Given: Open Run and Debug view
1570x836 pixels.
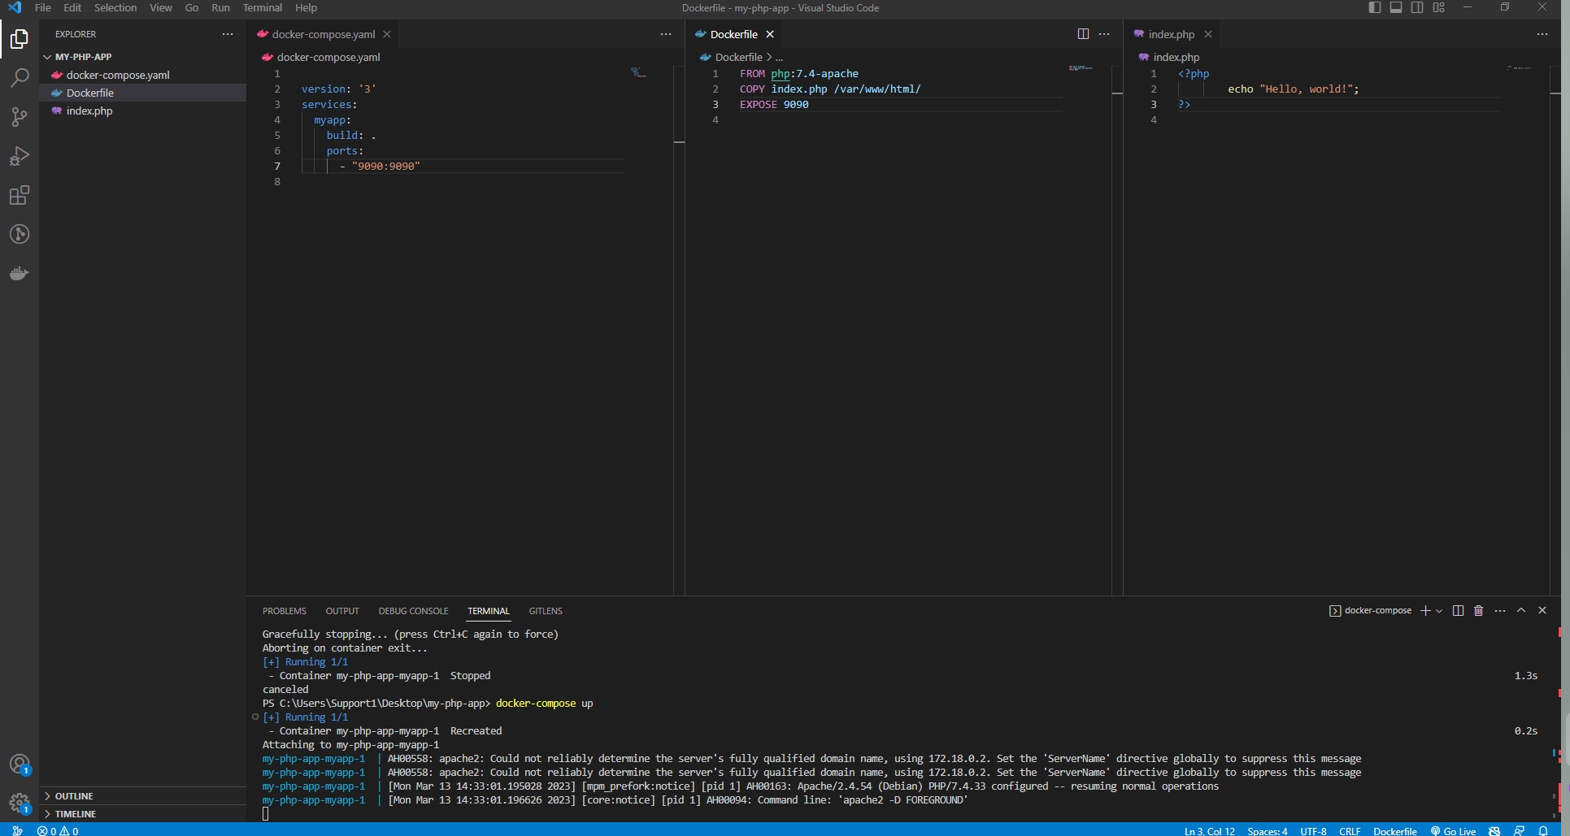Looking at the screenshot, I should coord(20,156).
